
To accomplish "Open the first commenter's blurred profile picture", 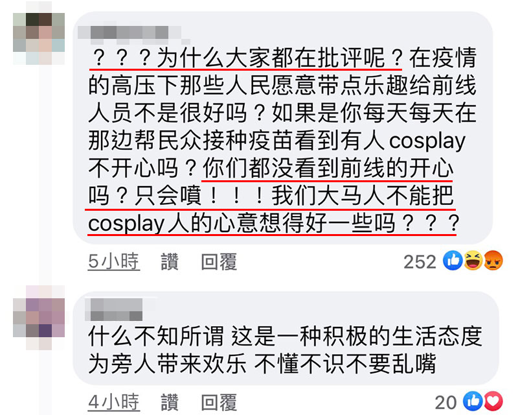I will pos(39,39).
